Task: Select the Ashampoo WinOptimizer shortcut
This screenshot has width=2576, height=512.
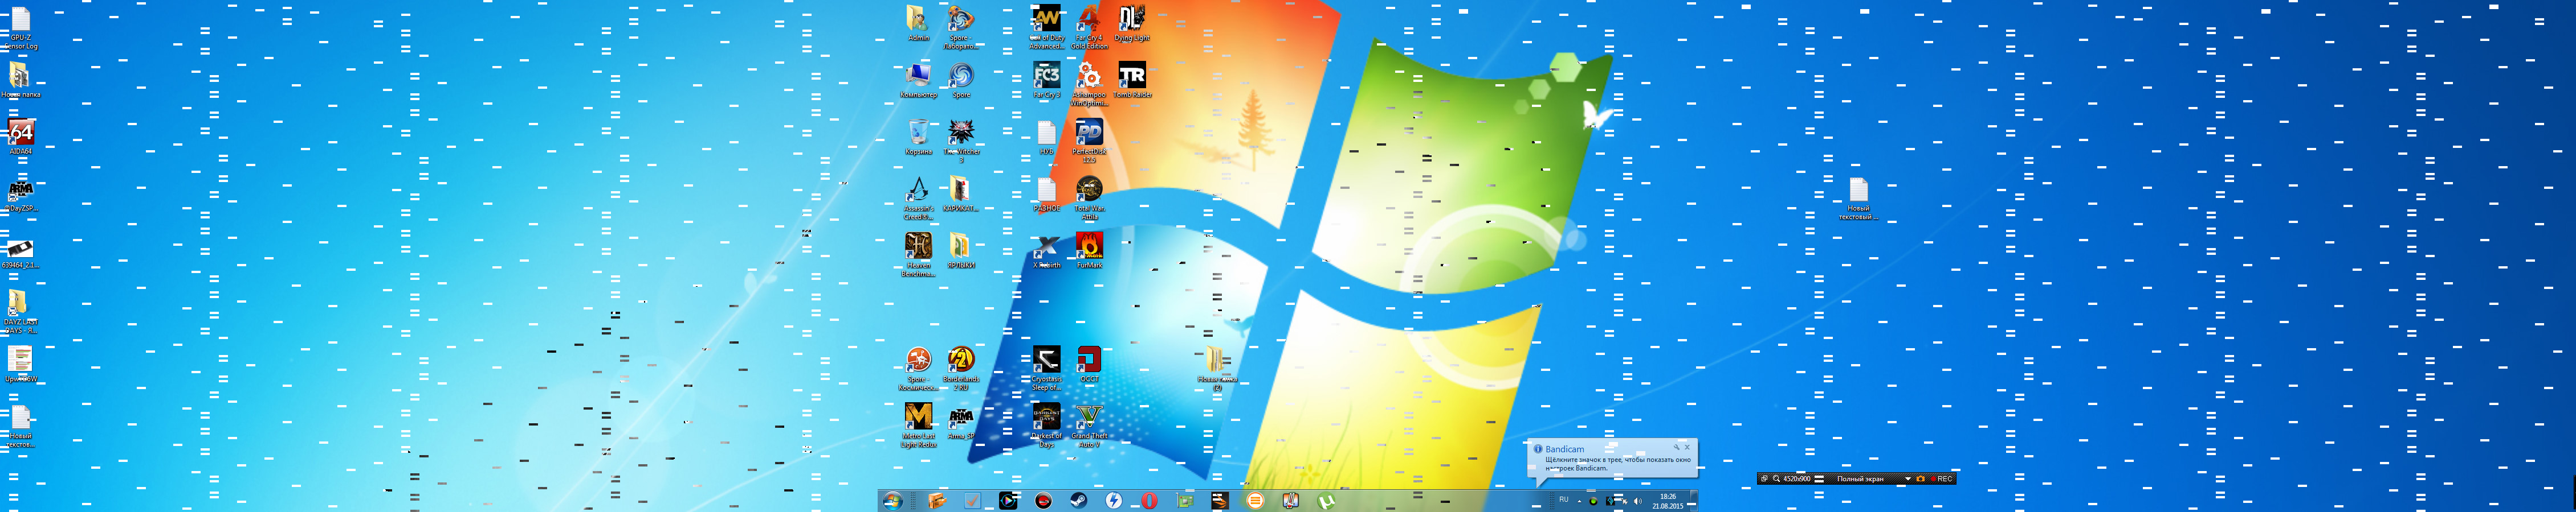Action: pos(1089,84)
